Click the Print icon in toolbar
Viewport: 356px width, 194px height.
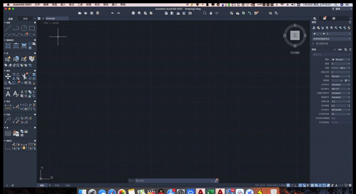[133, 13]
